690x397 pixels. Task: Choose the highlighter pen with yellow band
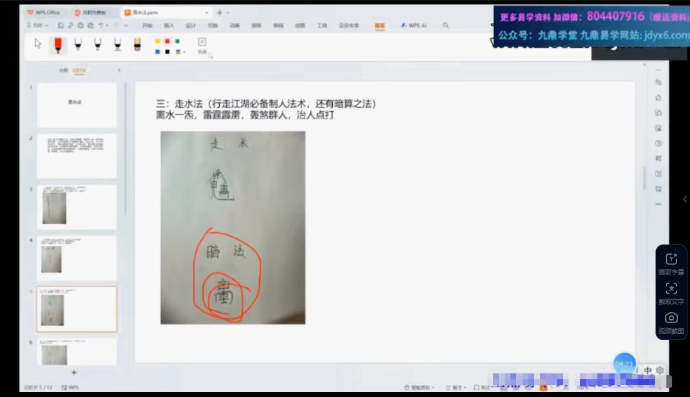137,44
